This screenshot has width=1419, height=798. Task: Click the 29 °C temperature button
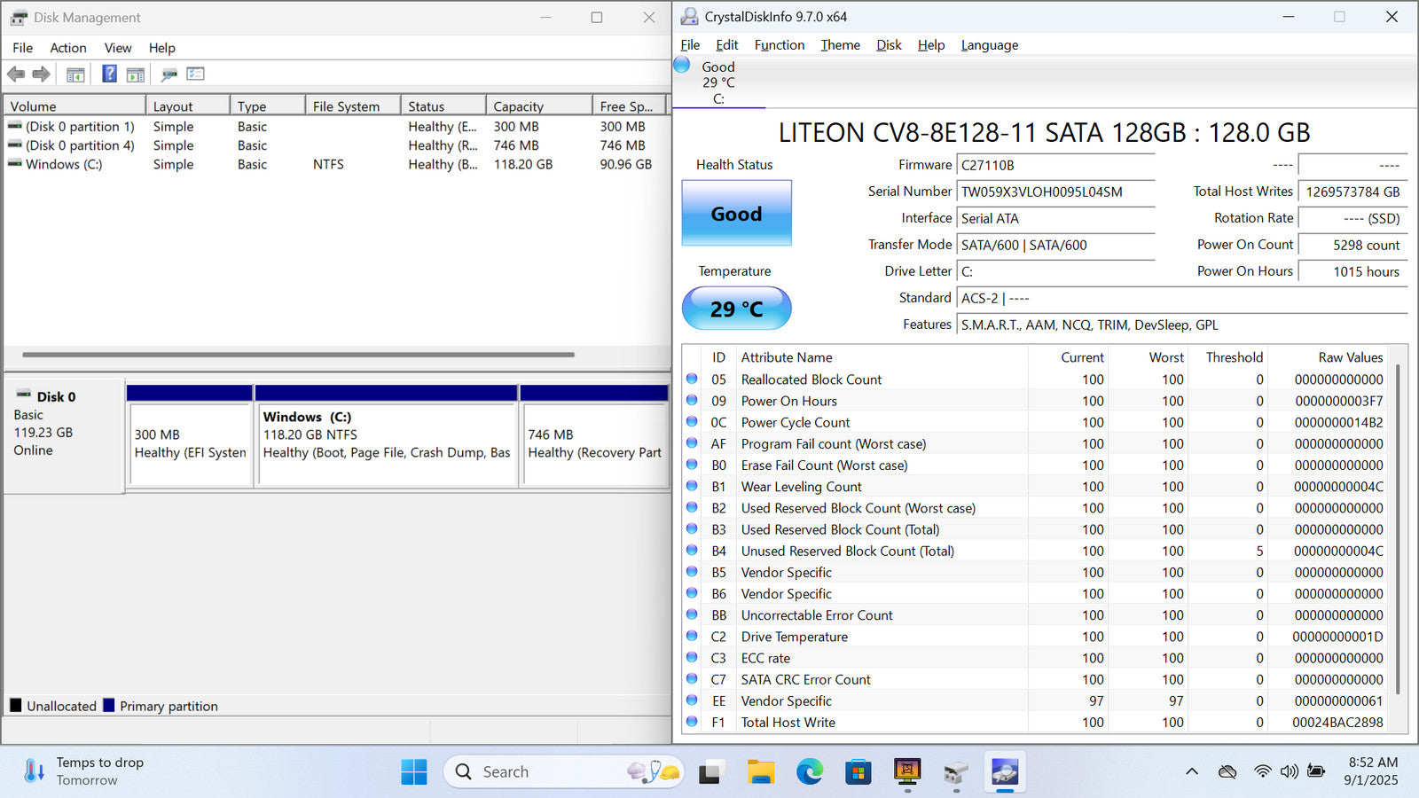(736, 309)
